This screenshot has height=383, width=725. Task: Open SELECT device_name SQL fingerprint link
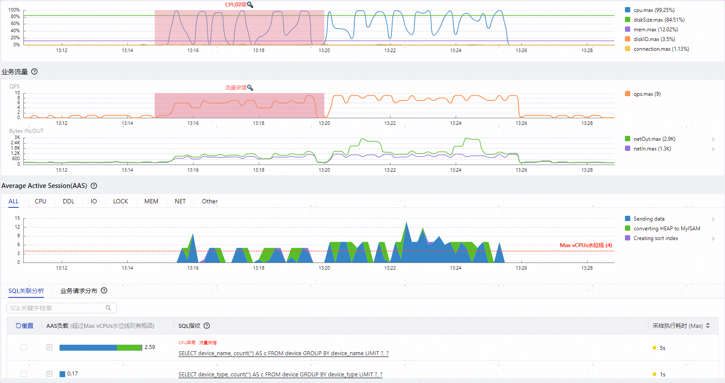283,353
